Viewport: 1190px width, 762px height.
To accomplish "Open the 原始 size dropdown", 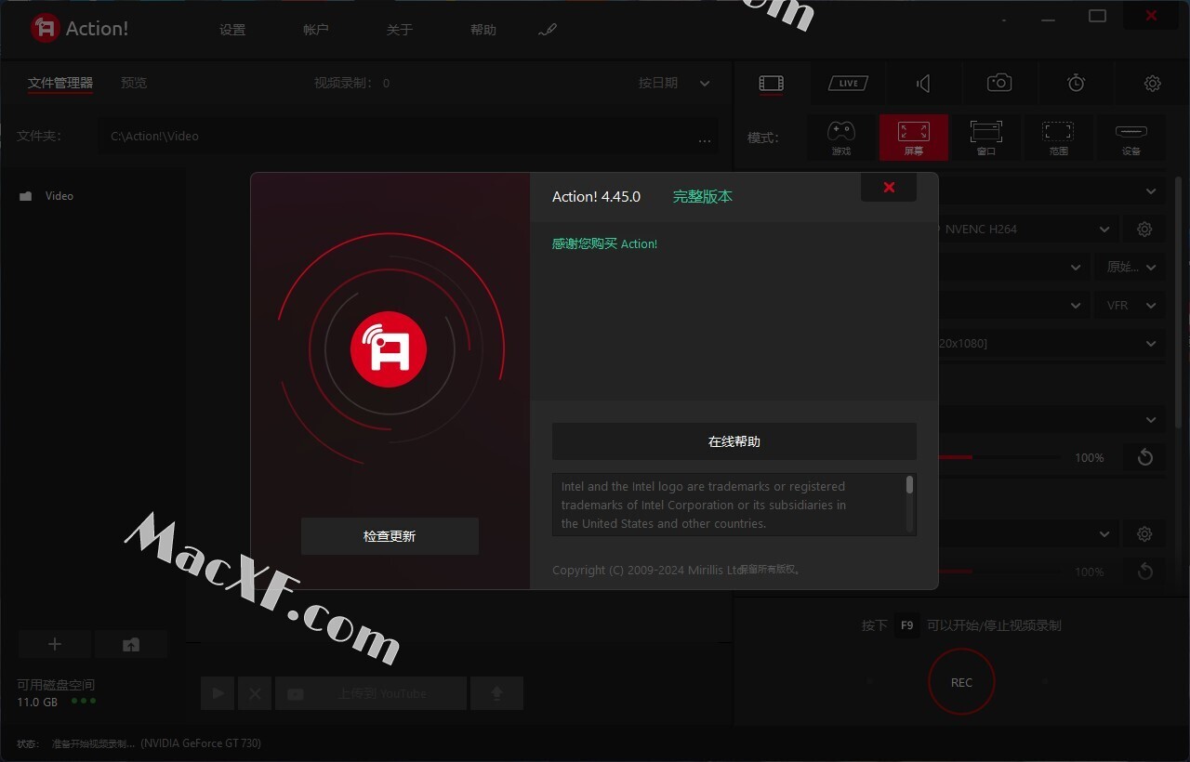I will [x=1130, y=267].
